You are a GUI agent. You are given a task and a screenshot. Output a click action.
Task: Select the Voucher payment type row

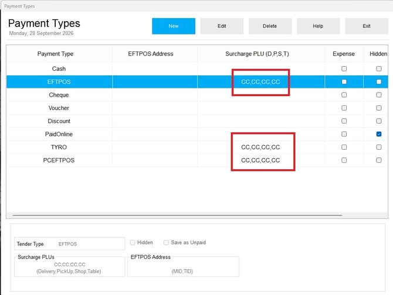click(x=197, y=108)
